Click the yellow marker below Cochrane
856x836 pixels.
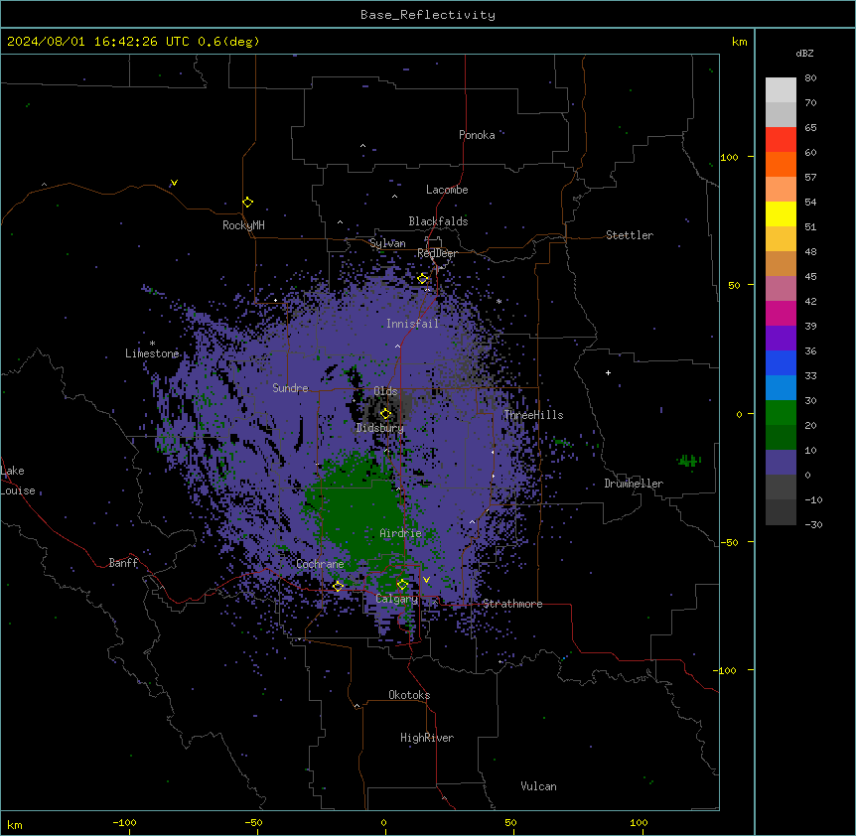pos(338,586)
